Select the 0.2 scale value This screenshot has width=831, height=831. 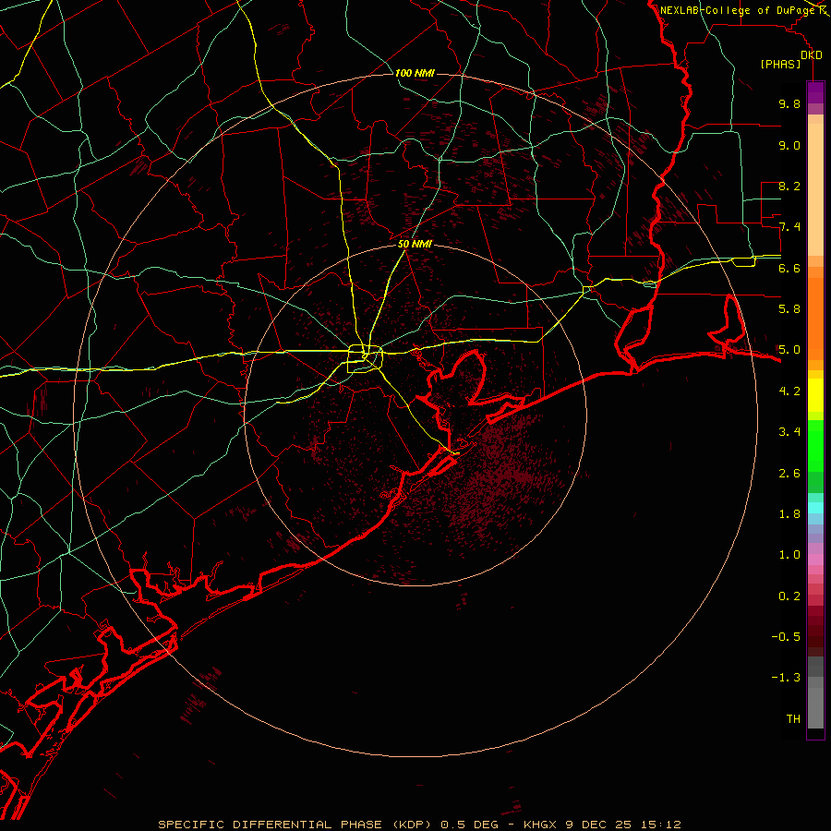(789, 596)
